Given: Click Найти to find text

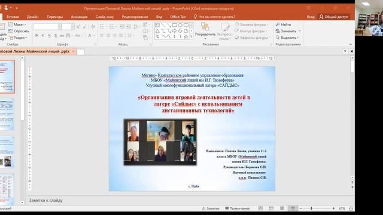Looking at the screenshot, I should [x=283, y=24].
